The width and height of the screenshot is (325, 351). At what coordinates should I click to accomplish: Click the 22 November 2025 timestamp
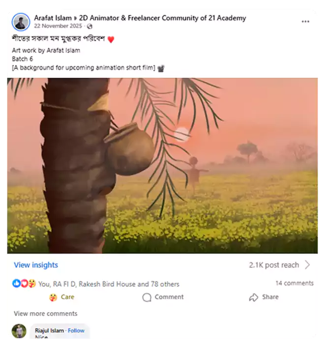59,27
